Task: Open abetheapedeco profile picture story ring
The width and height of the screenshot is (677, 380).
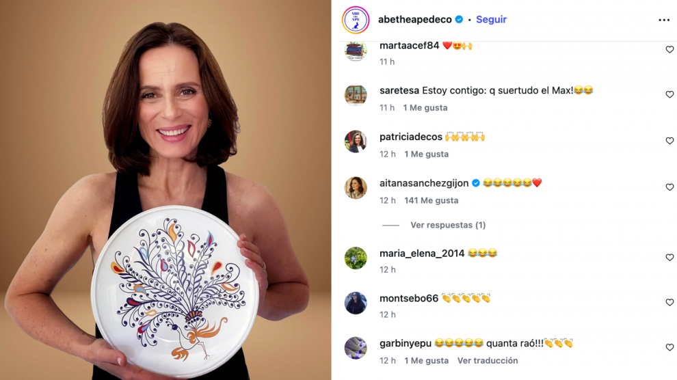Action: point(356,20)
